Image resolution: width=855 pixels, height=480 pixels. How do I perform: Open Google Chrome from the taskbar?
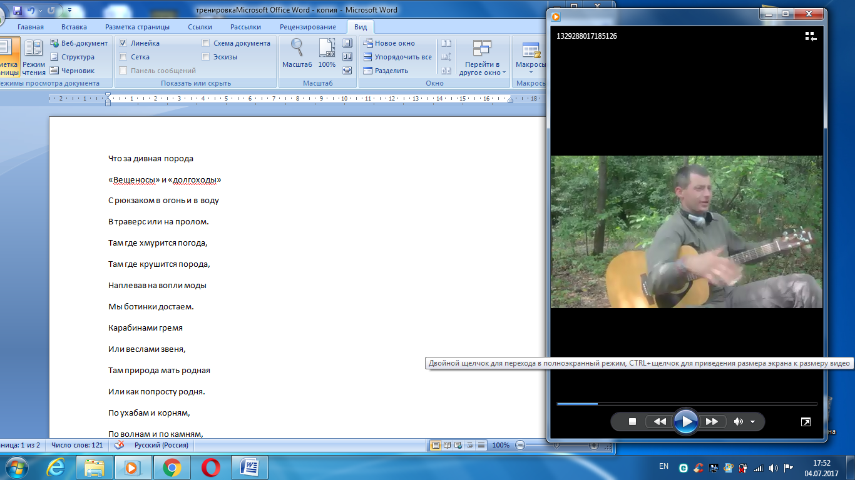pyautogui.click(x=172, y=467)
